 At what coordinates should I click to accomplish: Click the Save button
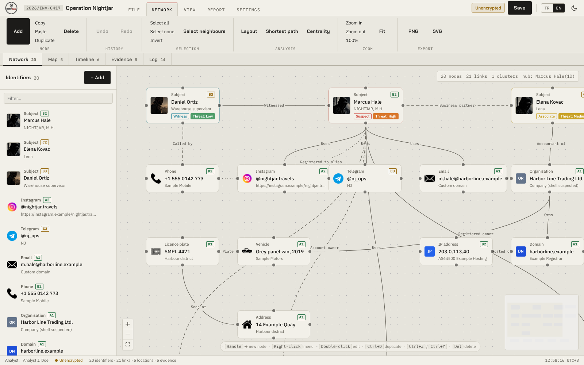tap(520, 8)
